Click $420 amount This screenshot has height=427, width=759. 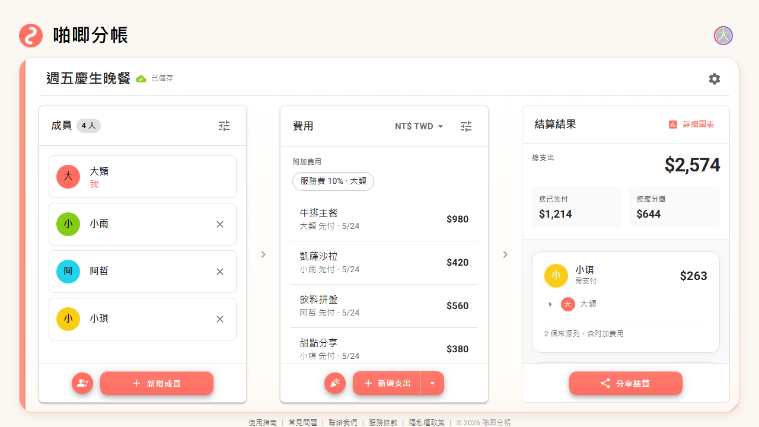[x=458, y=263]
